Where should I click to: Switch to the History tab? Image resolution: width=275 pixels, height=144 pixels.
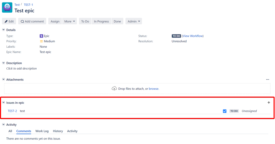click(x=58, y=131)
